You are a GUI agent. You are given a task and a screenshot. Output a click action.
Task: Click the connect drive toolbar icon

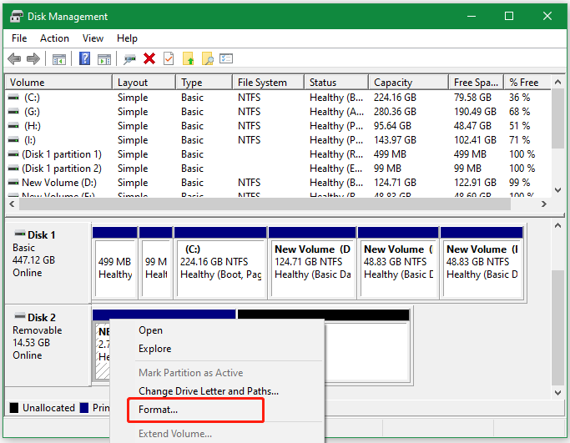[x=129, y=58]
